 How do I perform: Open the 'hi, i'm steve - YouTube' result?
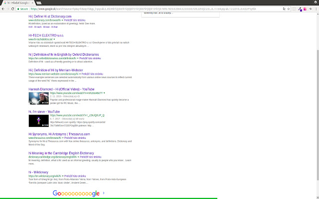coord(44,111)
